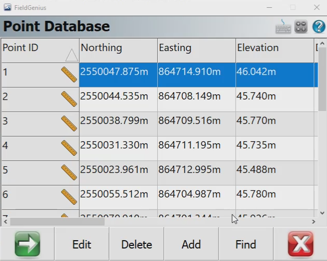Click ruler icon for point 5
This screenshot has height=261, width=327.
[69, 173]
